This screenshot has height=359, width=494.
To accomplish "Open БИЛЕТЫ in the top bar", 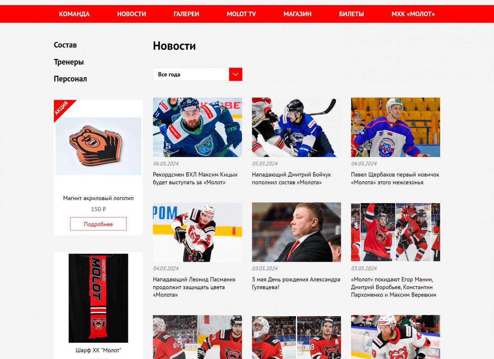I will point(351,14).
